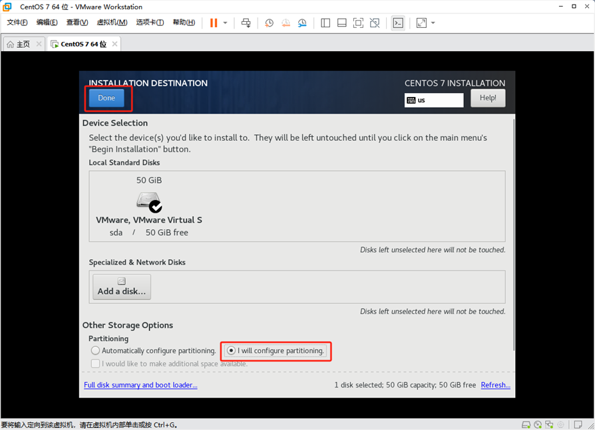Revert to the previous snapshot

pos(286,23)
